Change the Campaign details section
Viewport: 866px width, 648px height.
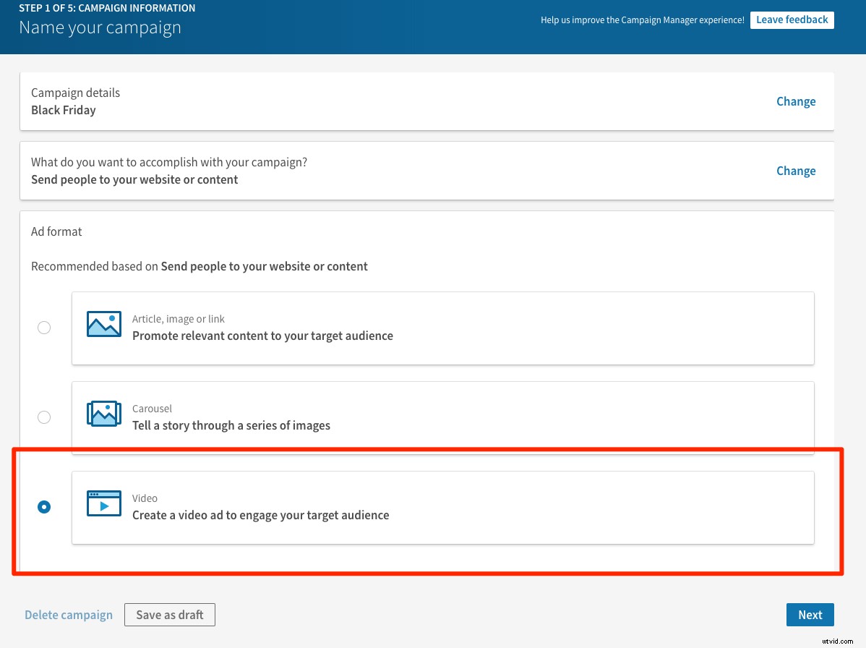point(796,101)
